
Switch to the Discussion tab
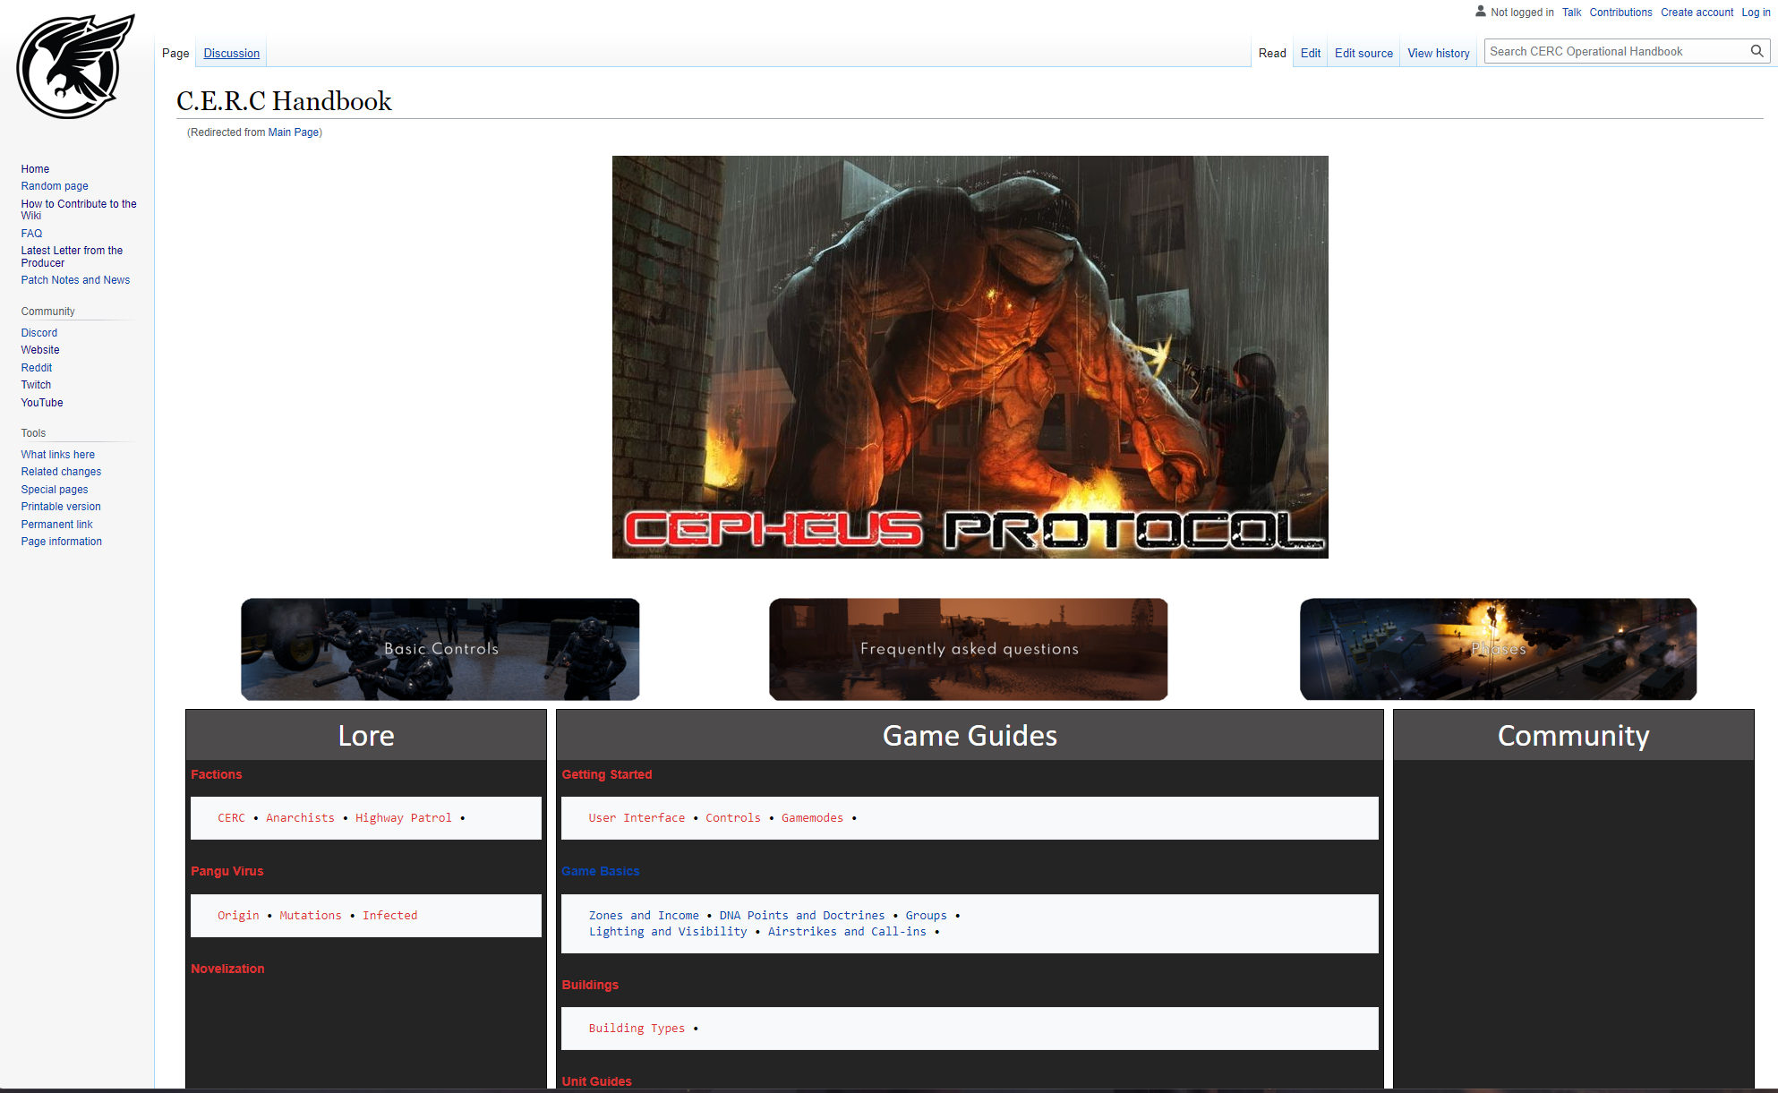231,53
